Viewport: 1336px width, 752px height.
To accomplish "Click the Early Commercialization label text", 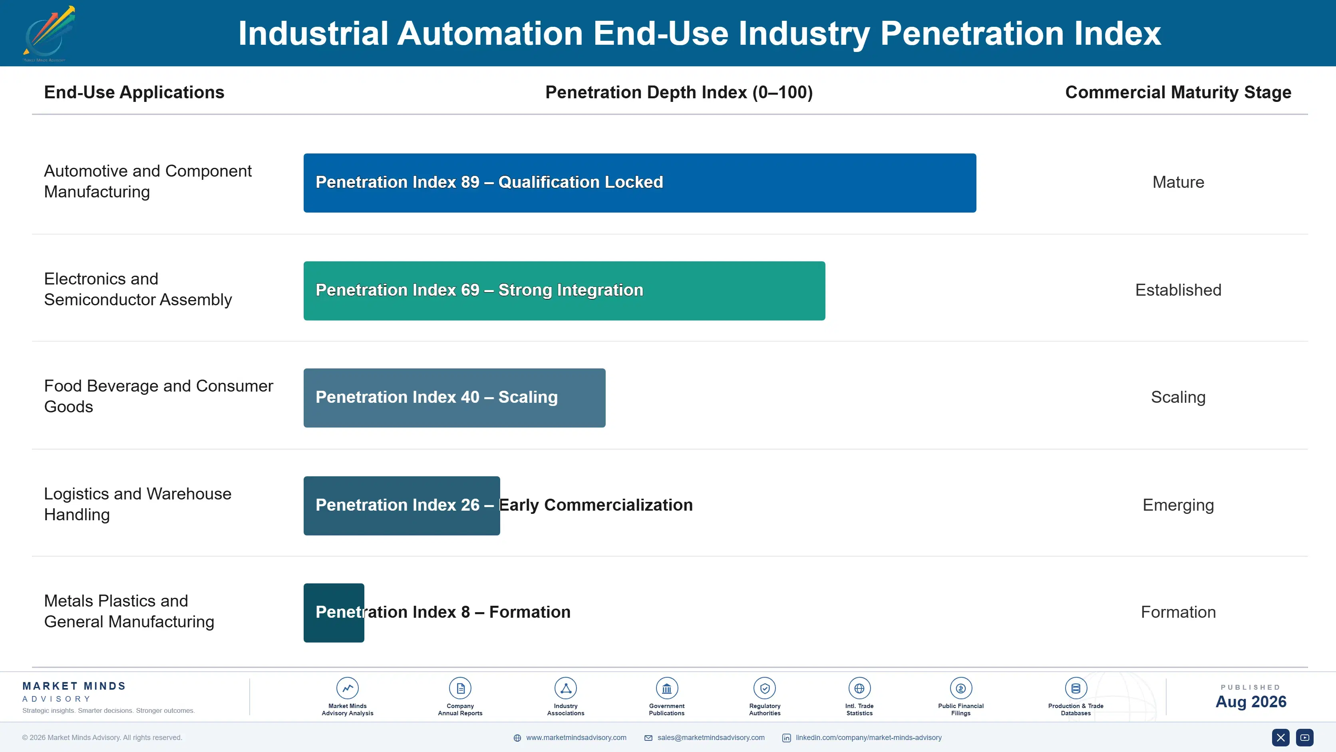I will tap(596, 505).
